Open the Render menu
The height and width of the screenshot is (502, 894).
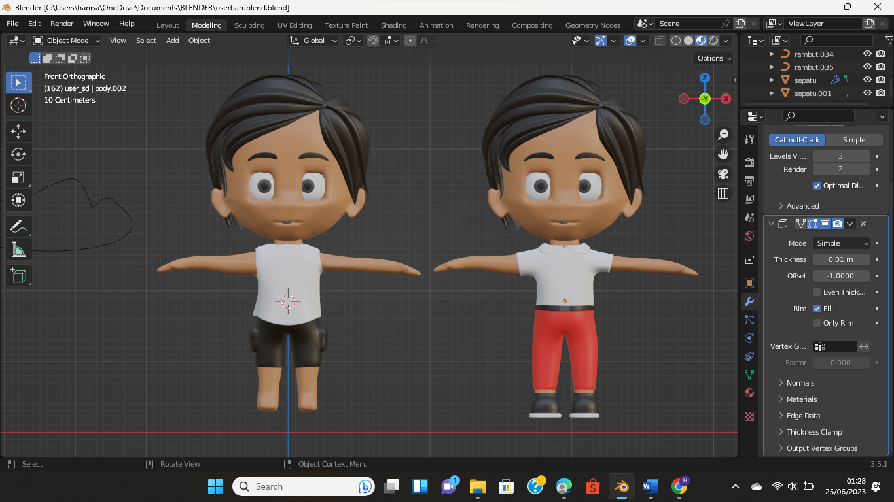62,24
